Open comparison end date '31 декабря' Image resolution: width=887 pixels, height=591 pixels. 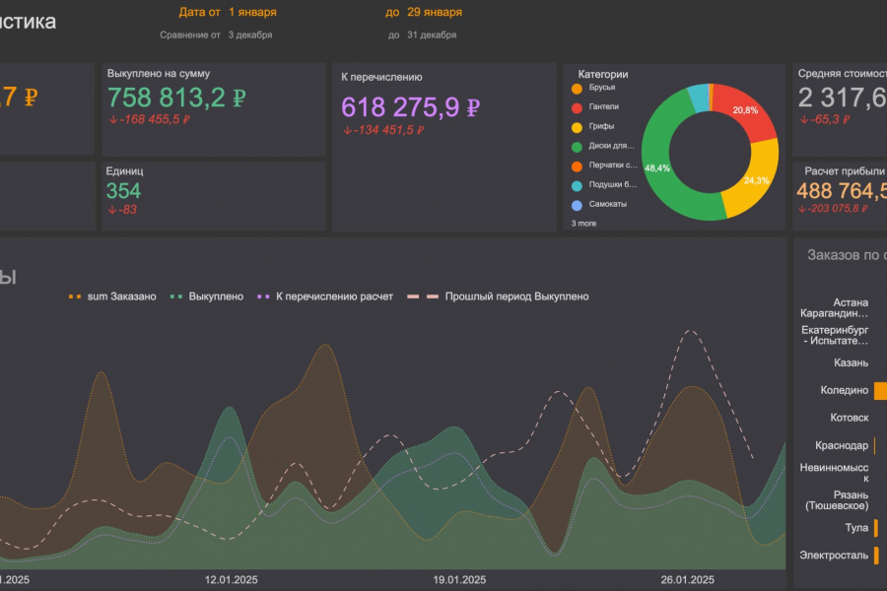coord(432,34)
